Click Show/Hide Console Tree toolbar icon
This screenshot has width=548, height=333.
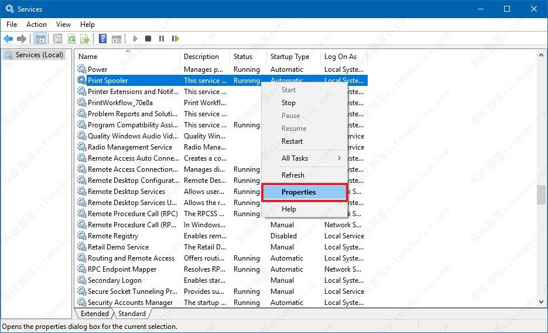[40, 39]
